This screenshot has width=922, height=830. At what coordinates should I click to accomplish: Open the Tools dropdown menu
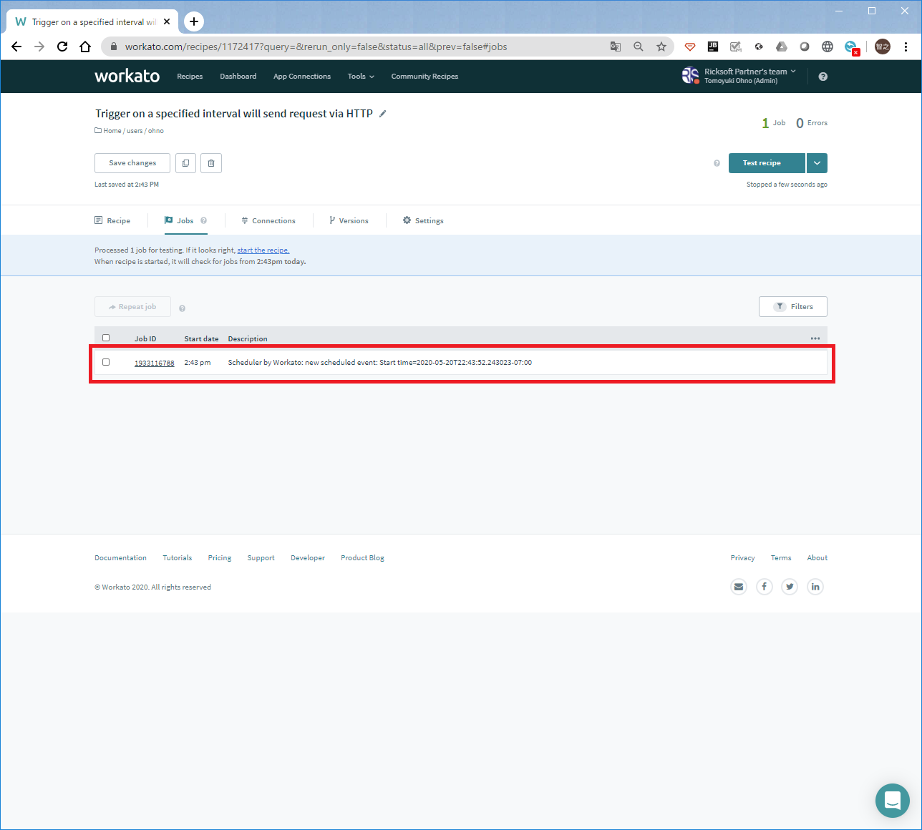pos(361,77)
